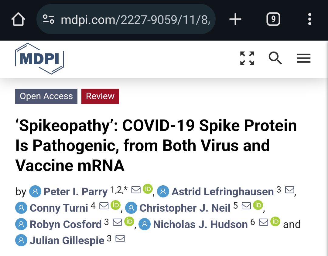
Task: Open Christopher J. Neil's ORCID iD
Action: click(x=258, y=205)
